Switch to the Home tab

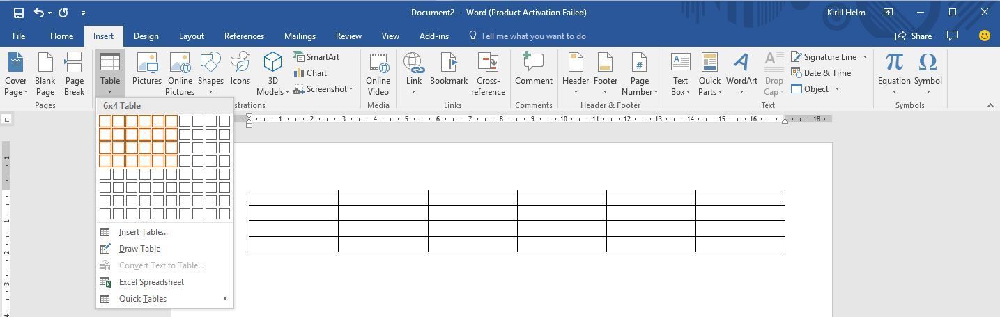click(x=61, y=36)
